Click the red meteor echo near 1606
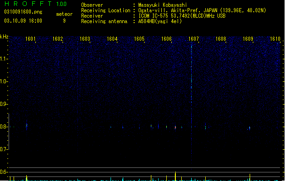Viewport: 285px width, 181px height. pos(175,128)
